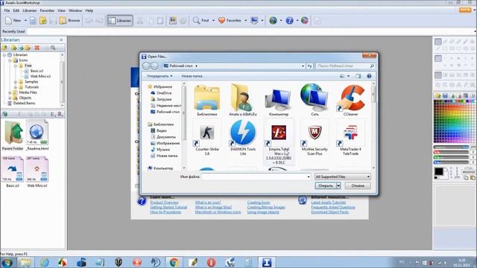Toggle the preview pane icon in dialog
This screenshot has width=477, height=268.
[358, 76]
